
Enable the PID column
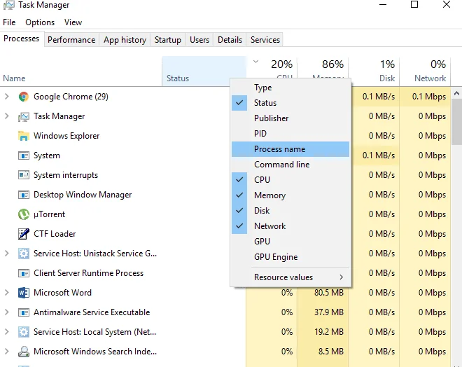(x=290, y=134)
